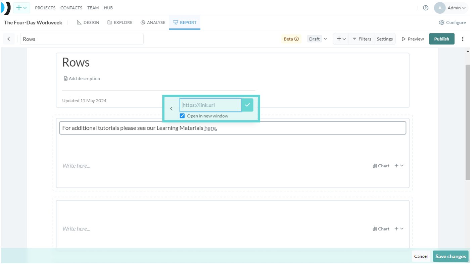The image size is (472, 264).
Task: Open the plus dropdown in the first row
Action: (399, 166)
